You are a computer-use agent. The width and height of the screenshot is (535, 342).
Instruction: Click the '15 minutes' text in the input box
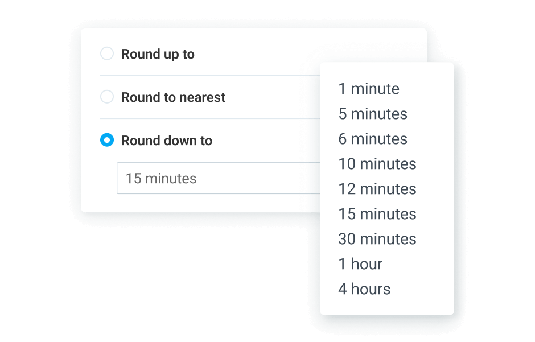coord(161,178)
